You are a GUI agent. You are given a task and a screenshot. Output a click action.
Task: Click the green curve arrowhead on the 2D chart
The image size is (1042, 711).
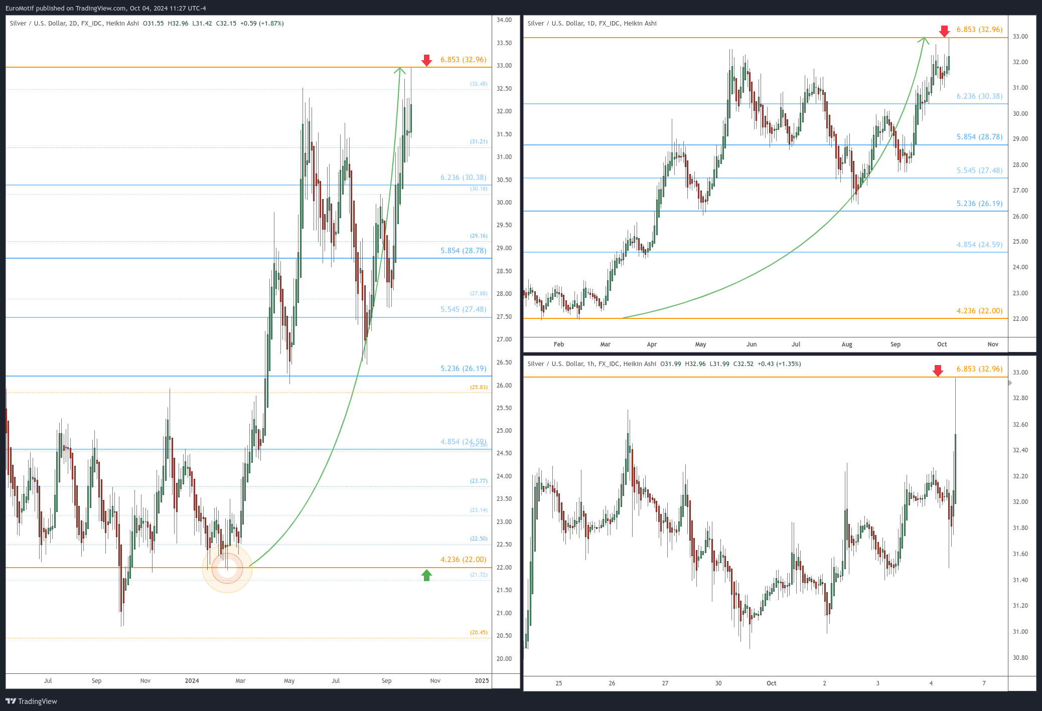pyautogui.click(x=399, y=71)
